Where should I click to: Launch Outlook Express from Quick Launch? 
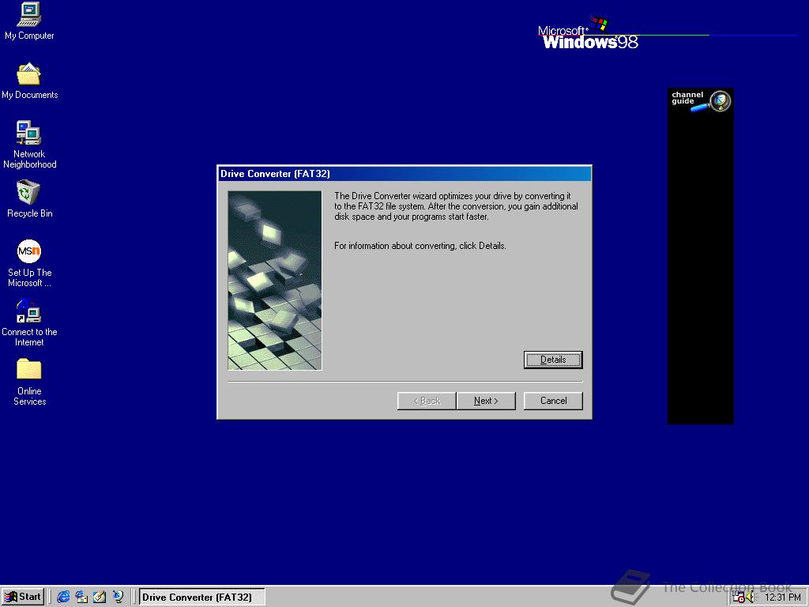pyautogui.click(x=82, y=597)
